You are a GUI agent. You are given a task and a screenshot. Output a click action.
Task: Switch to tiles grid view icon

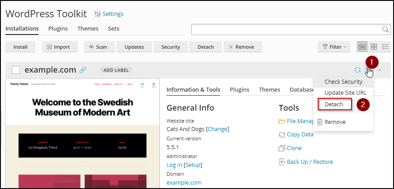pos(374,46)
